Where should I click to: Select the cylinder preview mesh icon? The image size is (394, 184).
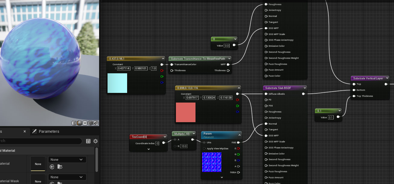click(74, 123)
